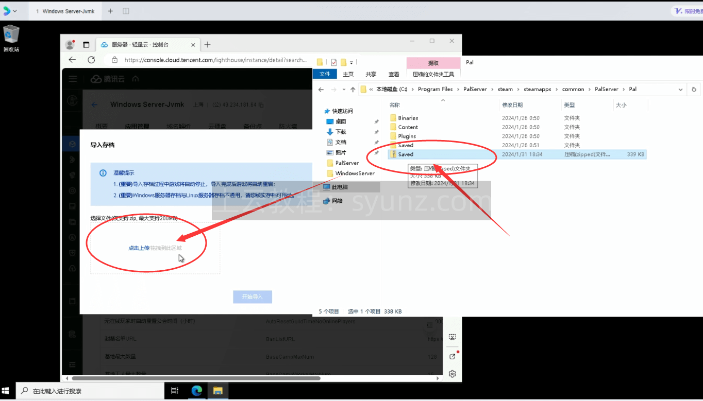Expand the breadcrumb overflow chevron before 本地磁盘
This screenshot has height=401, width=703.
371,89
